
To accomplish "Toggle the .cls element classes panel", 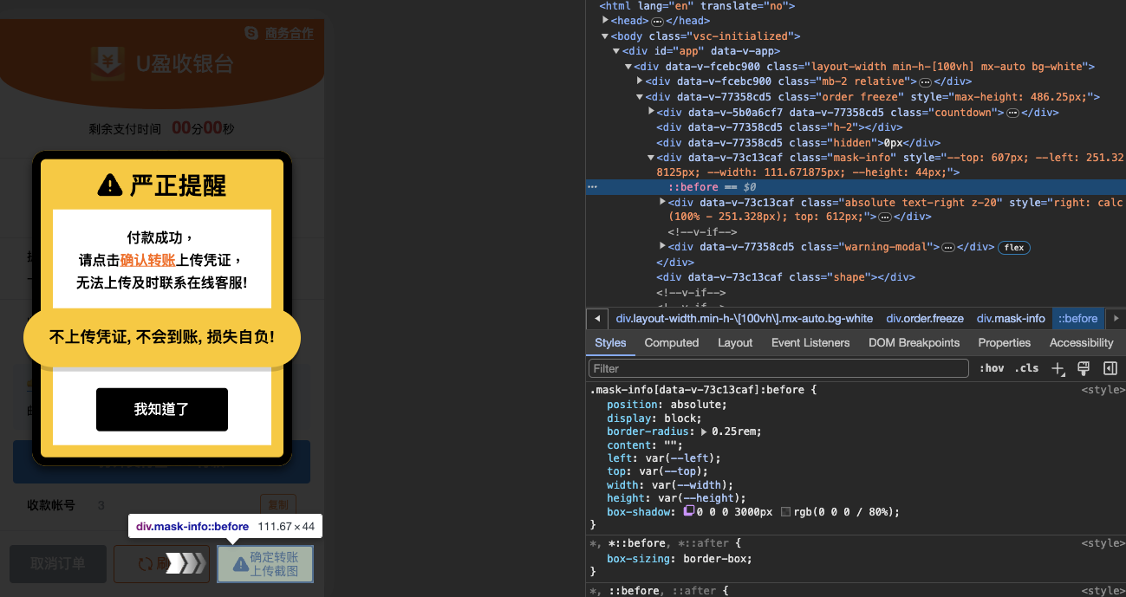I will point(1027,368).
